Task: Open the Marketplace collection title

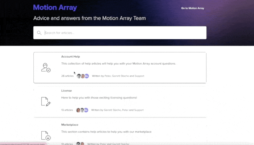Action: click(x=70, y=125)
